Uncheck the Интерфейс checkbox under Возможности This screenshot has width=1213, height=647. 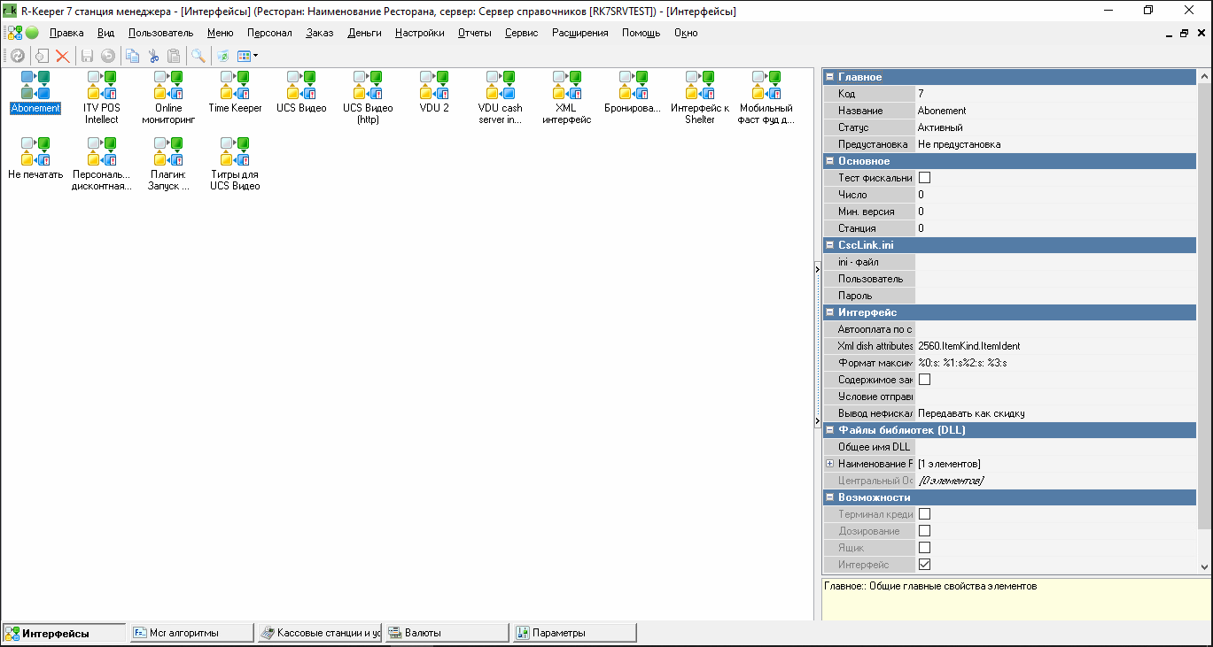[x=924, y=565]
